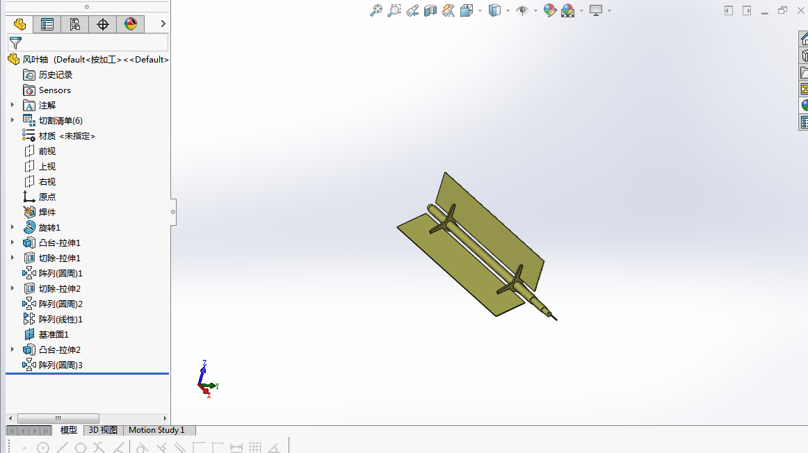Viewport: 808px width, 453px height.
Task: Switch to the ConfigurationManager tab
Action: [74, 24]
